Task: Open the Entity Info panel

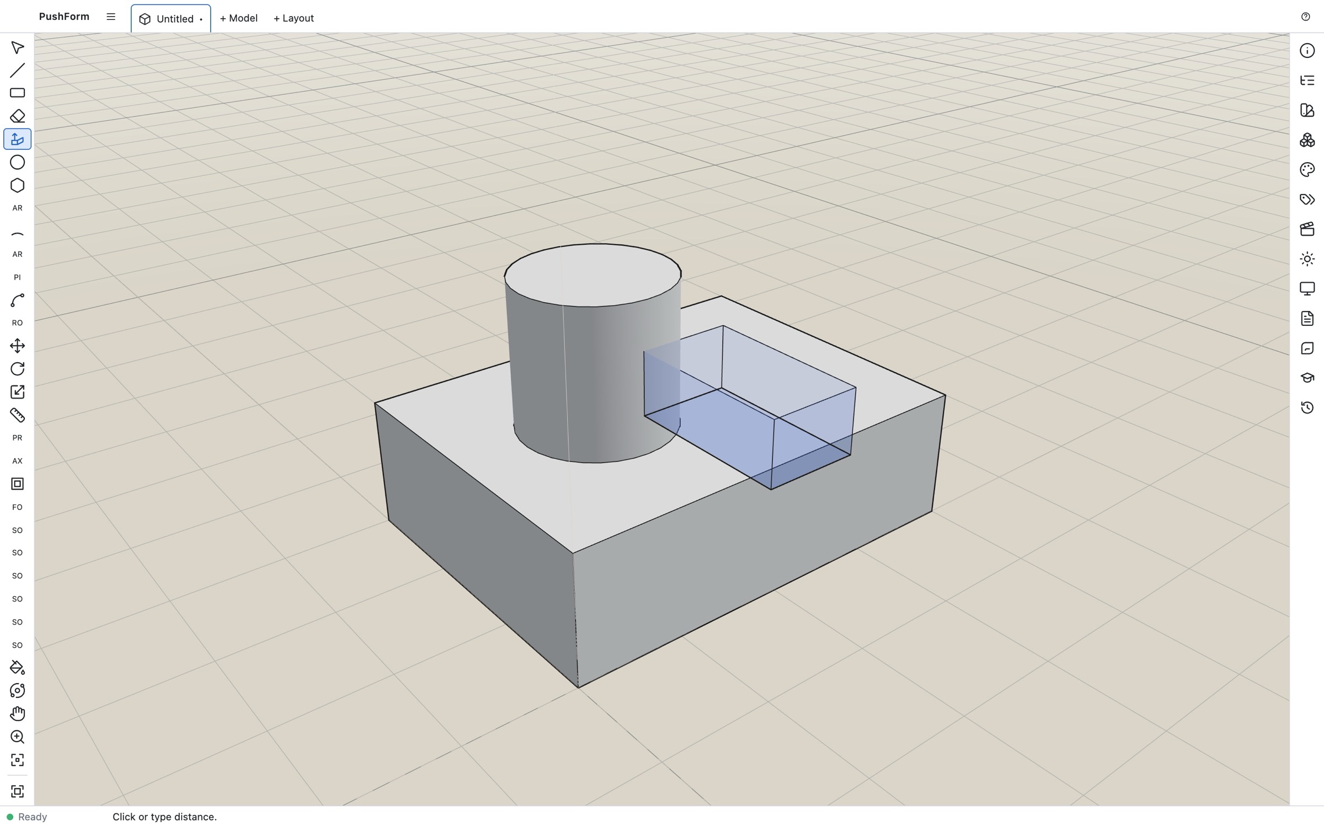Action: pos(1307,51)
